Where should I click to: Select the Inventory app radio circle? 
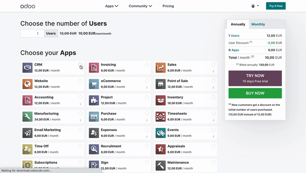point(213,97)
